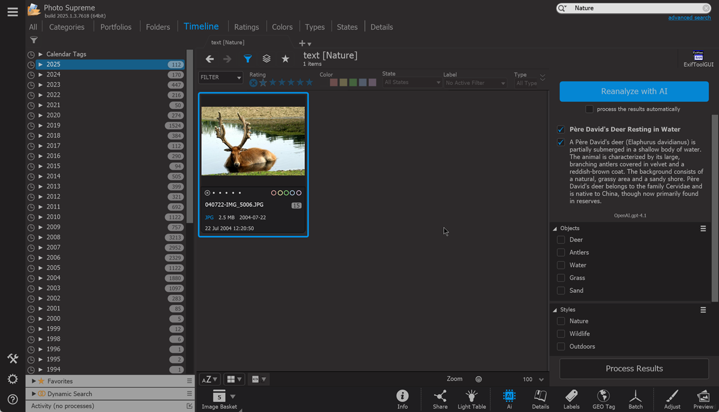719x412 pixels.
Task: Expand the 2024 timeline year
Action: click(x=40, y=74)
